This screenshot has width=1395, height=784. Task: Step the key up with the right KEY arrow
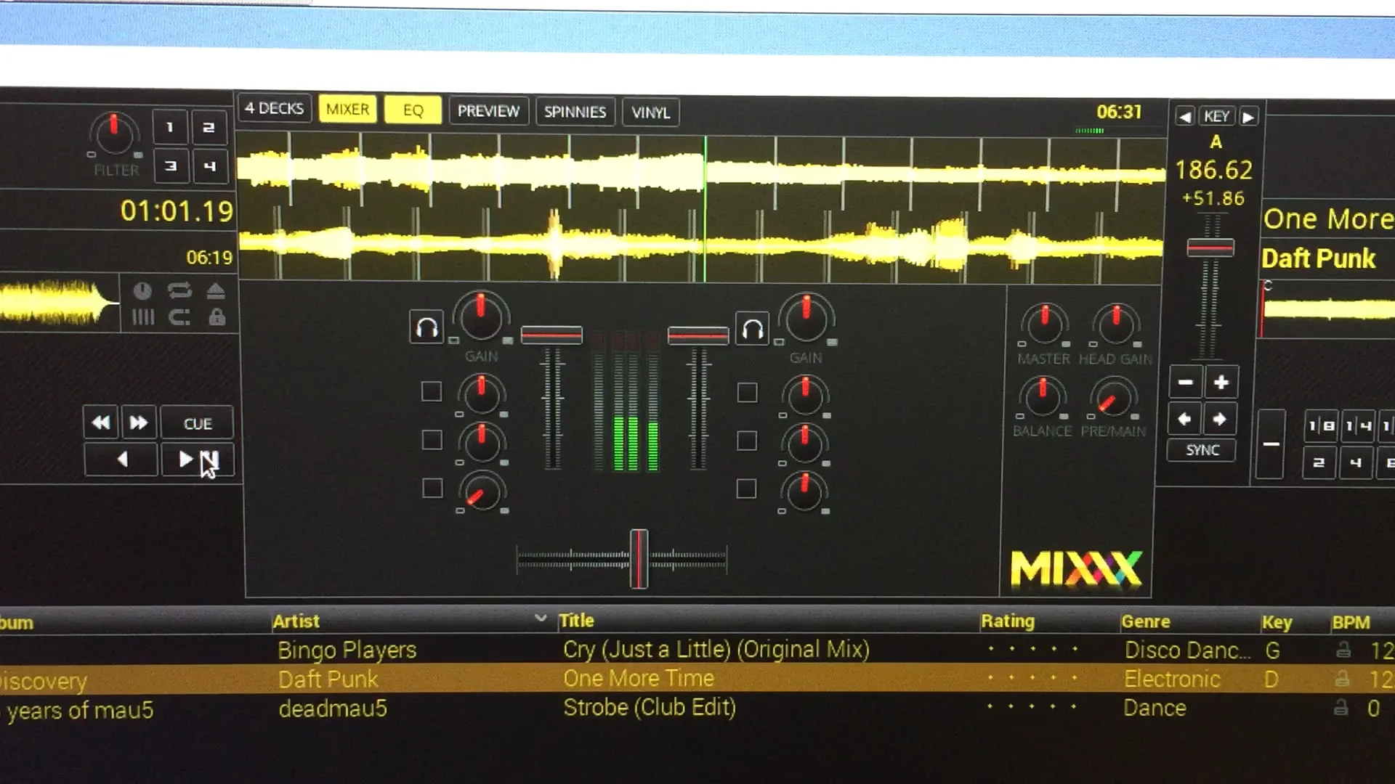[x=1248, y=115]
